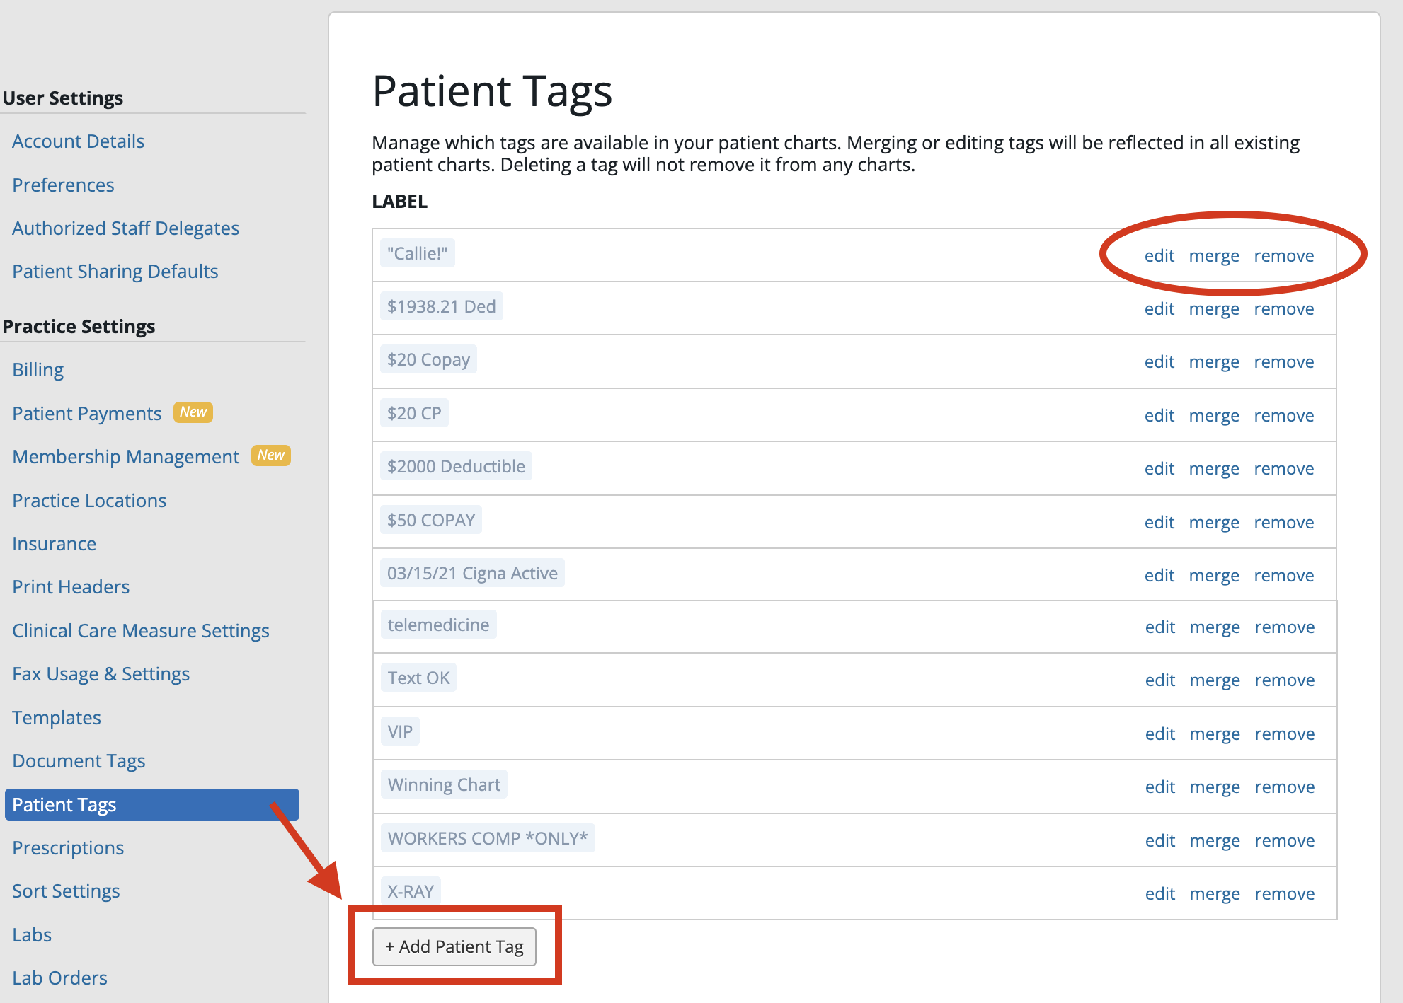Merge the Text OK tag
This screenshot has height=1003, width=1403.
click(x=1215, y=680)
